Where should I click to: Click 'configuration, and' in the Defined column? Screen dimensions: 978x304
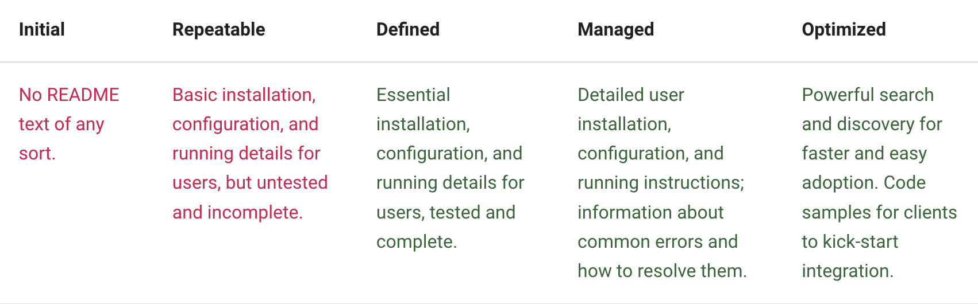[x=449, y=153]
